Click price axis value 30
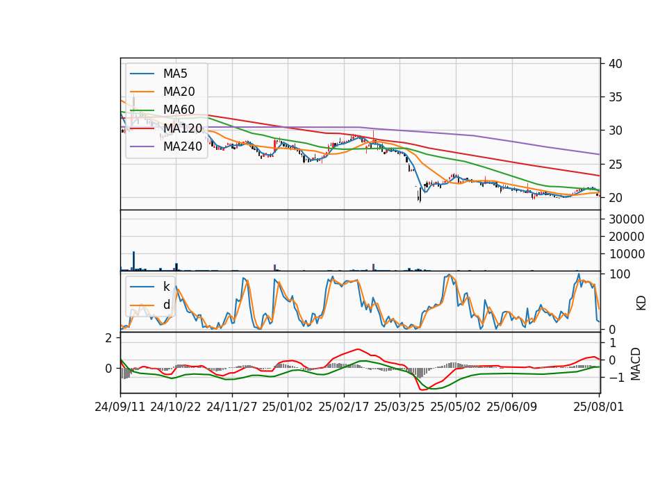This screenshot has width=667, height=479. (616, 131)
